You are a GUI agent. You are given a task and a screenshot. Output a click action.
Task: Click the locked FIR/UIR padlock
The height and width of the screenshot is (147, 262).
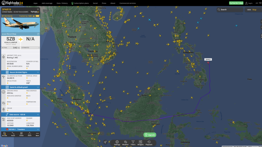pyautogui.click(x=7, y=110)
